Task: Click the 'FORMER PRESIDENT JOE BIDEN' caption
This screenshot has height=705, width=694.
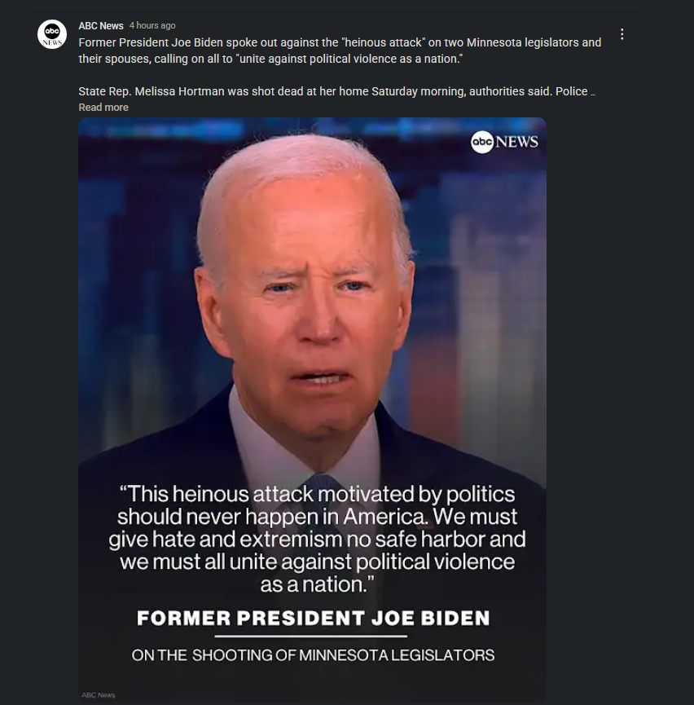Action: [x=314, y=618]
